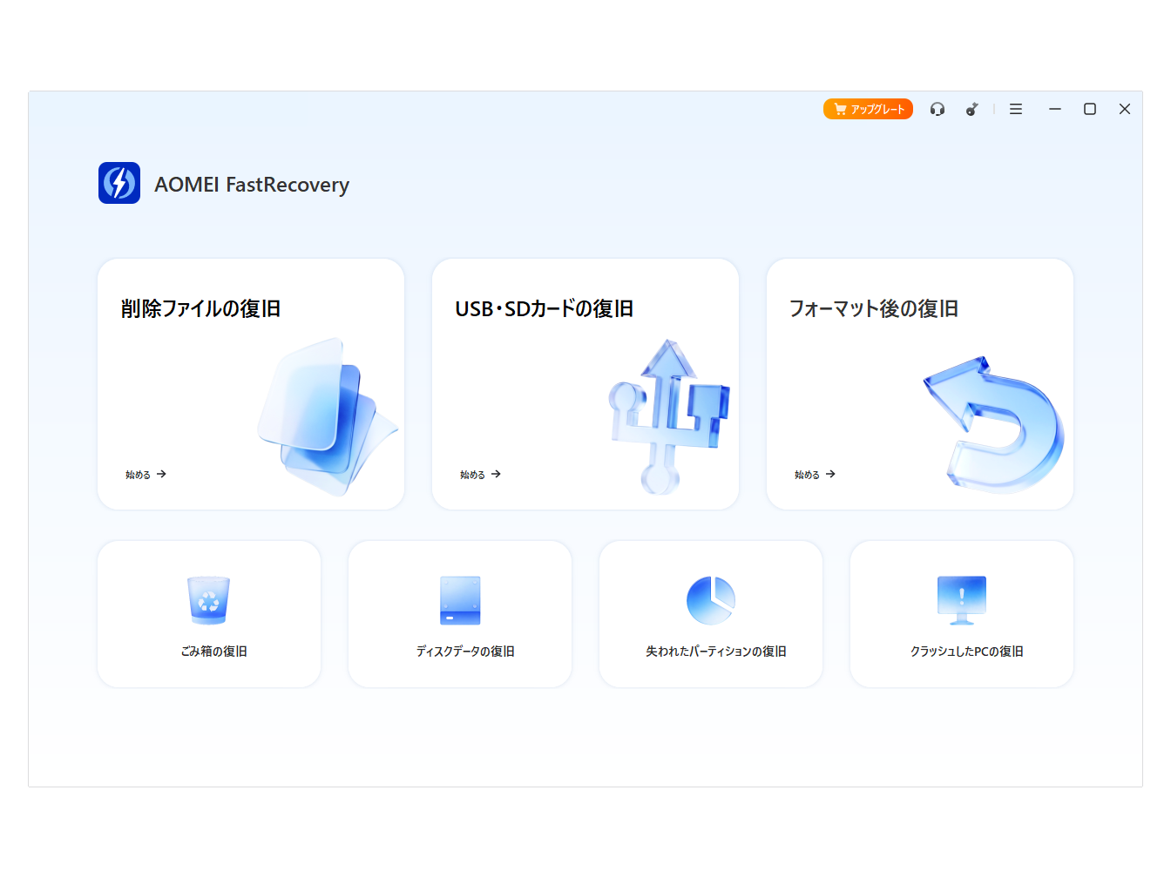Image resolution: width=1171 pixels, height=878 pixels.
Task: Click the USB symbol illustration
Action: [668, 416]
